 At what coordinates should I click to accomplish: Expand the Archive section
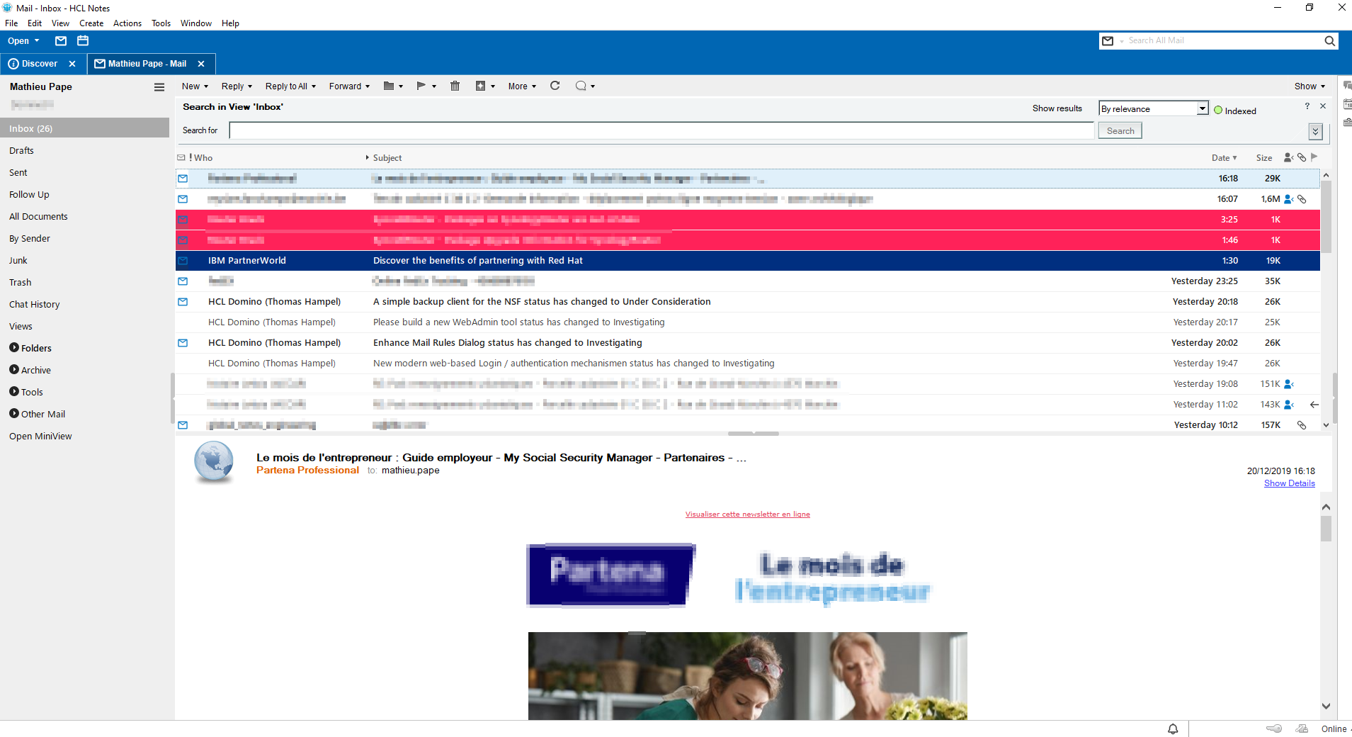(x=14, y=369)
